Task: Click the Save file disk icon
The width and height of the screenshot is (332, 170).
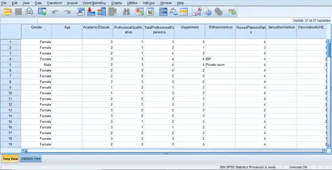Action: coord(18,11)
